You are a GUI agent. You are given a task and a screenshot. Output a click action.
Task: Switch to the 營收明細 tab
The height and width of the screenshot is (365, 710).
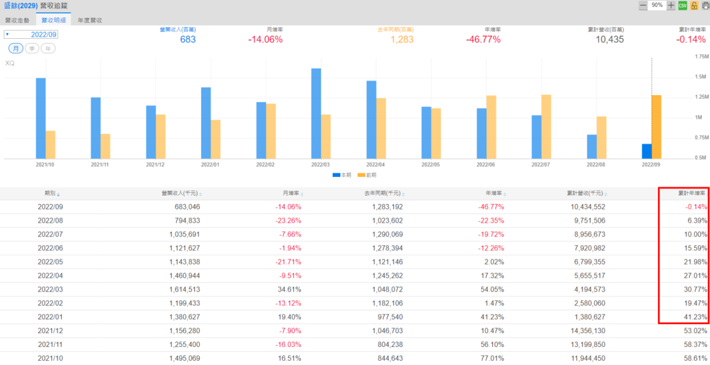point(53,20)
